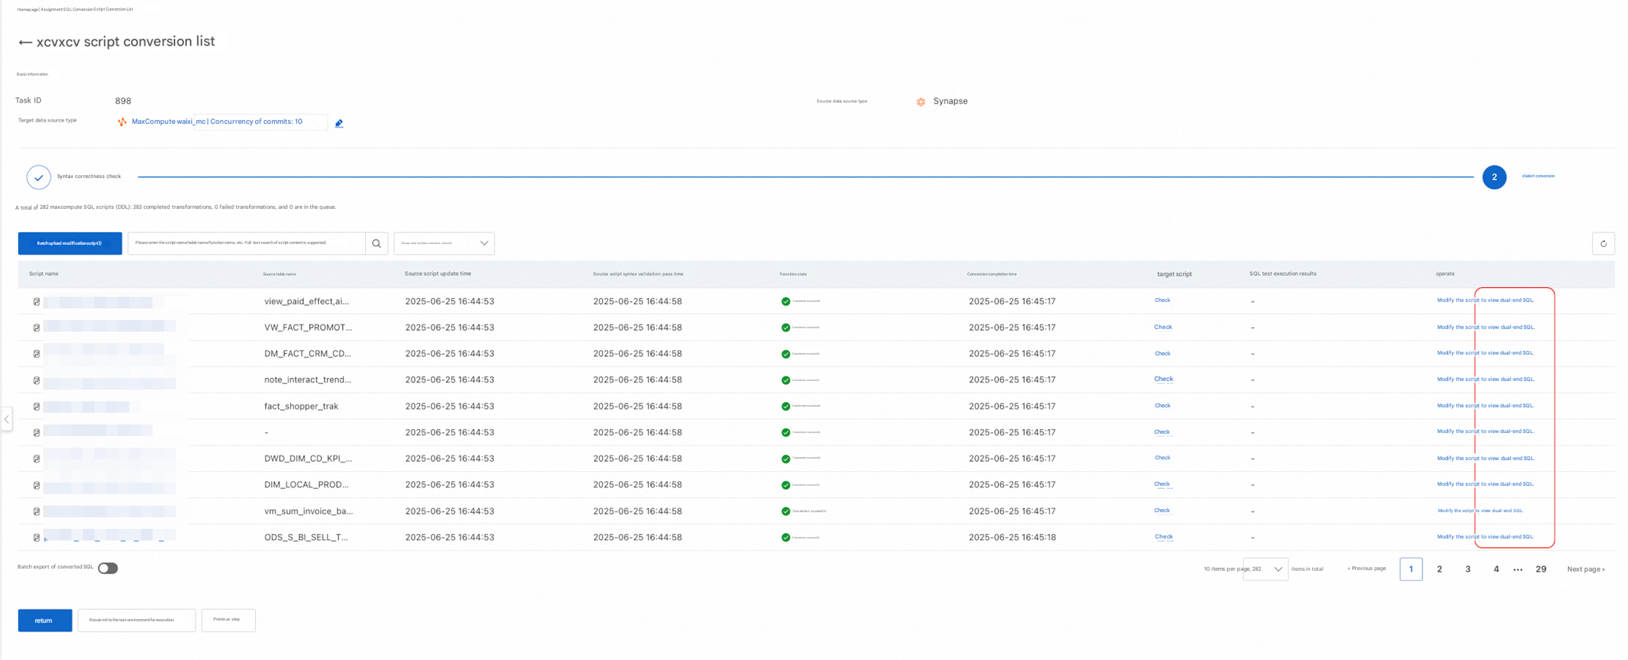This screenshot has width=1628, height=660.
Task: Click the magnifier search icon
Action: [376, 244]
